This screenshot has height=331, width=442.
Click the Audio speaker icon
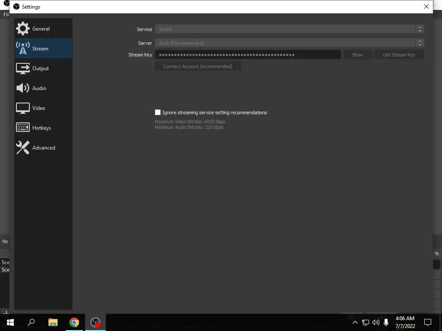(22, 88)
